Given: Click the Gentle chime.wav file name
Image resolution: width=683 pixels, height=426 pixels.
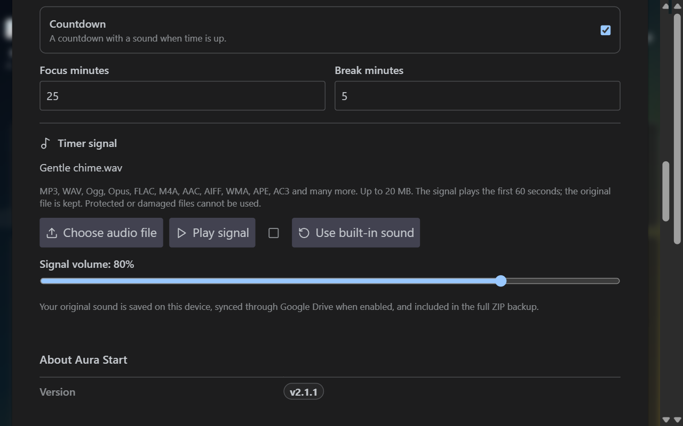Looking at the screenshot, I should (x=81, y=168).
